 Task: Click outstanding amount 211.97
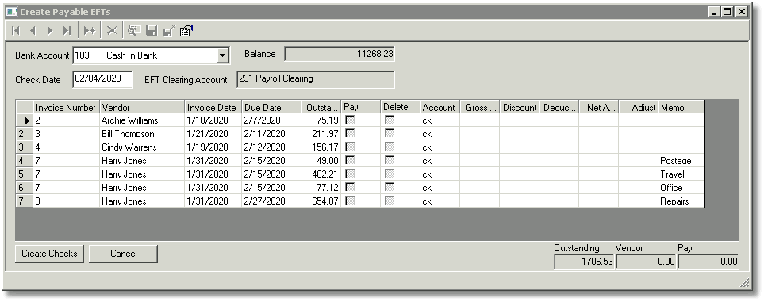pos(321,133)
